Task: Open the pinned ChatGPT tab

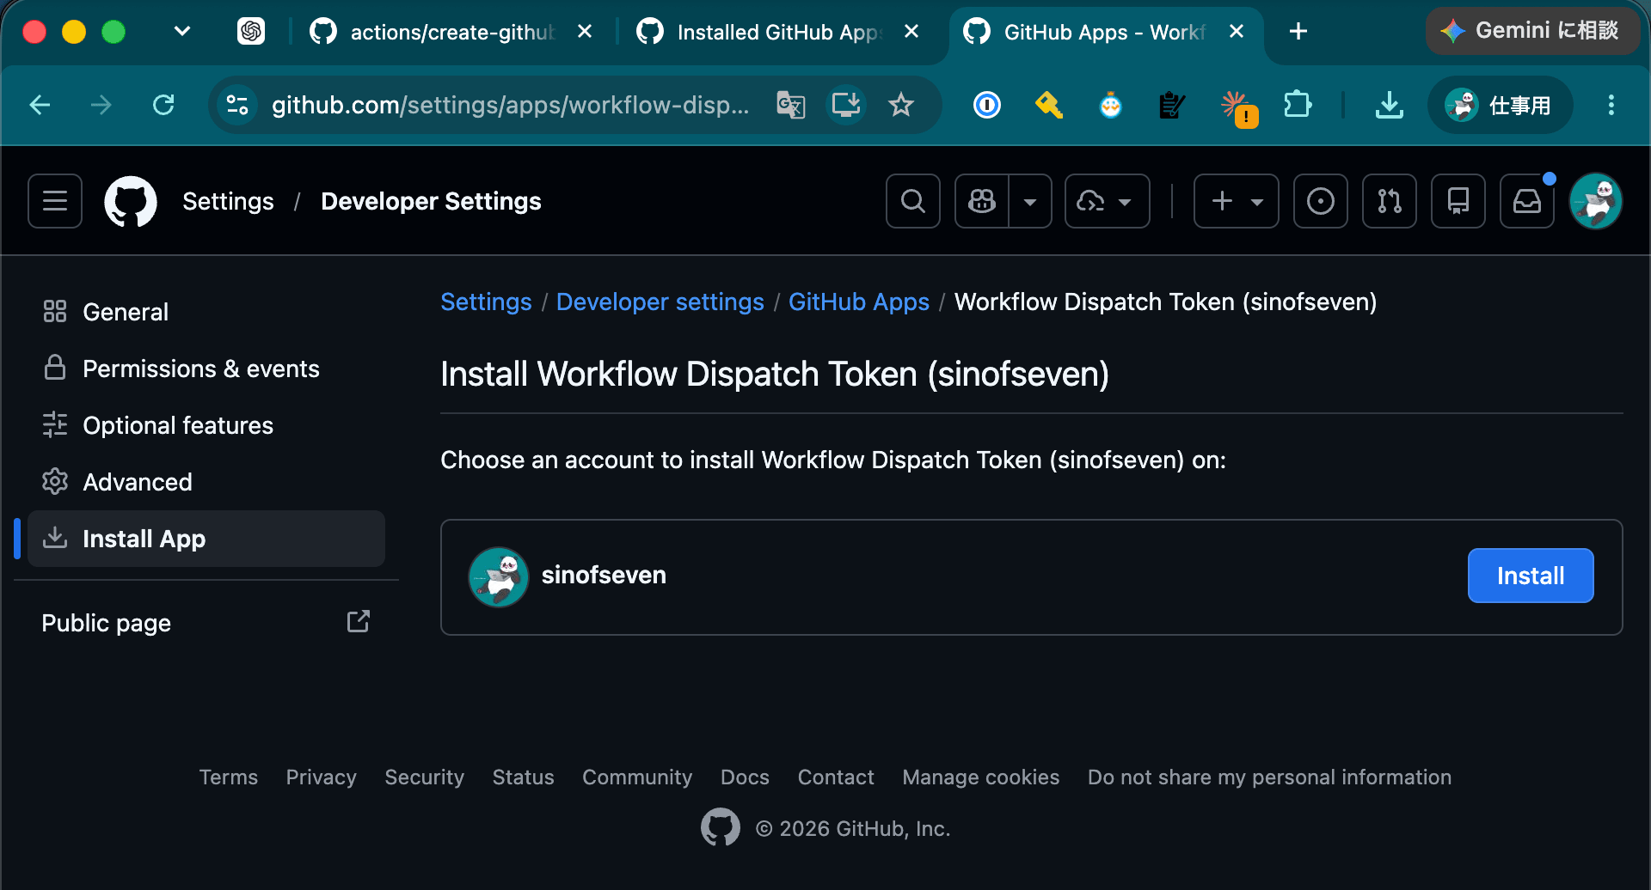Action: pos(251,32)
